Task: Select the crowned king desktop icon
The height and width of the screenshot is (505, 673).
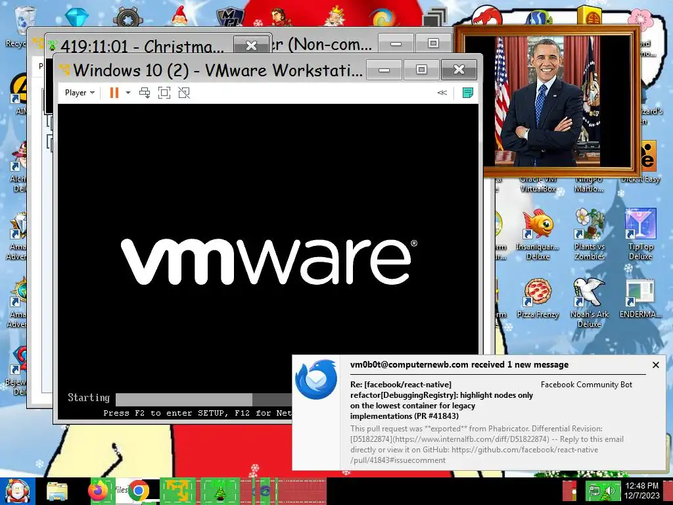Action: pos(335,16)
